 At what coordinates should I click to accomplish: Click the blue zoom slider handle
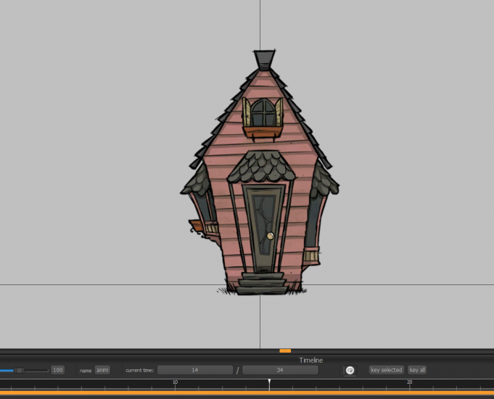pyautogui.click(x=20, y=370)
